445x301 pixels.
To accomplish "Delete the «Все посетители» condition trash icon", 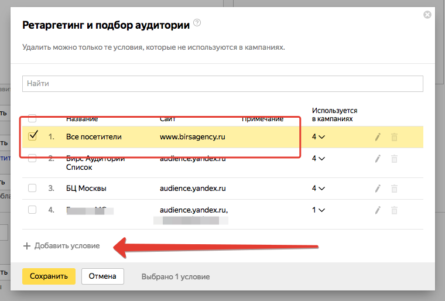I will pos(394,136).
